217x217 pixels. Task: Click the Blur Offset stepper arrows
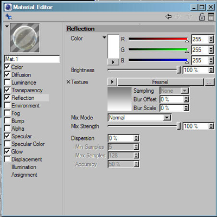click(x=186, y=99)
